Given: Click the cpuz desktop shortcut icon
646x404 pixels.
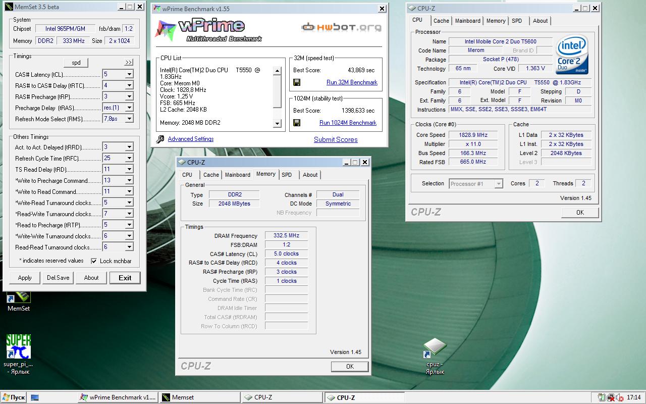Looking at the screenshot, I should click(435, 348).
